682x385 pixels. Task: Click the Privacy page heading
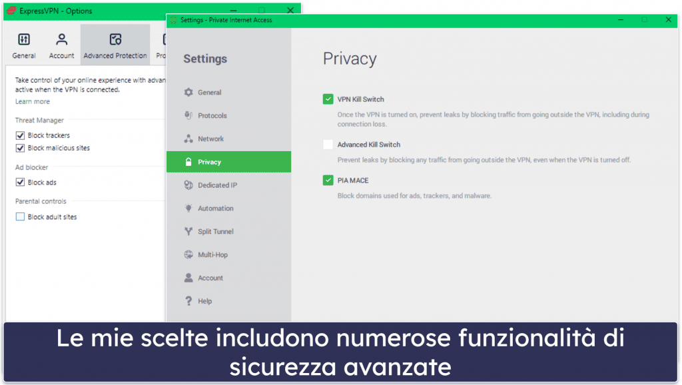tap(350, 59)
